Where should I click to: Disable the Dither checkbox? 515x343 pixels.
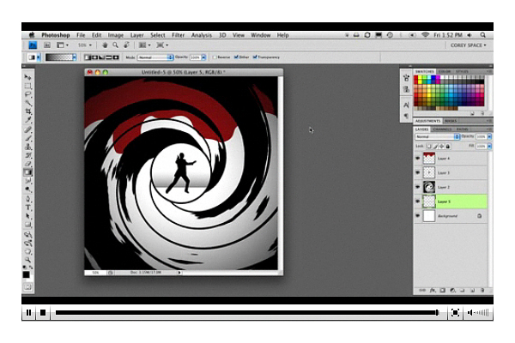point(236,57)
